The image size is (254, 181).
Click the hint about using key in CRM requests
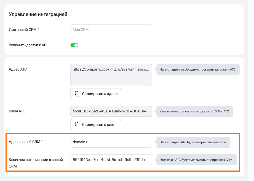click(x=194, y=112)
